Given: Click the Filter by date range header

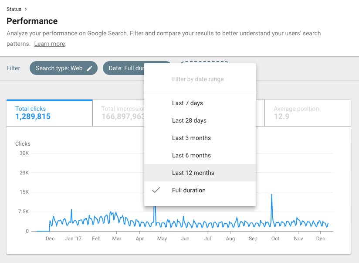Looking at the screenshot, I should pyautogui.click(x=198, y=79).
